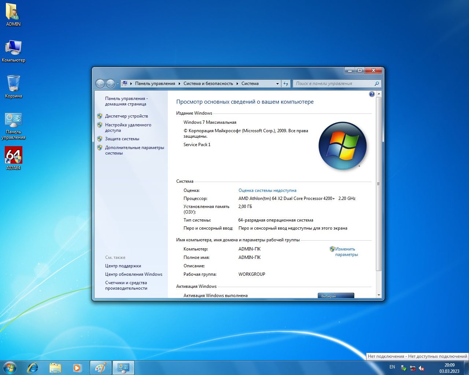The width and height of the screenshot is (469, 375).
Task: Refresh the System control panel page
Action: click(x=286, y=83)
